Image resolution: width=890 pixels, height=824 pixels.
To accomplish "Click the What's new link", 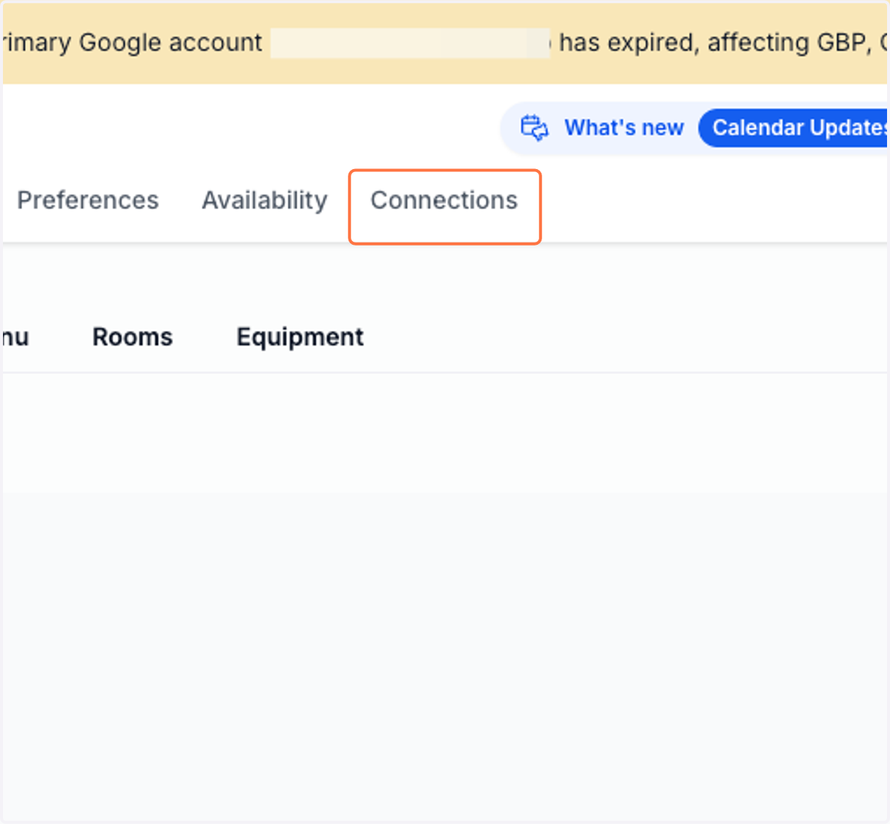I will click(x=624, y=128).
